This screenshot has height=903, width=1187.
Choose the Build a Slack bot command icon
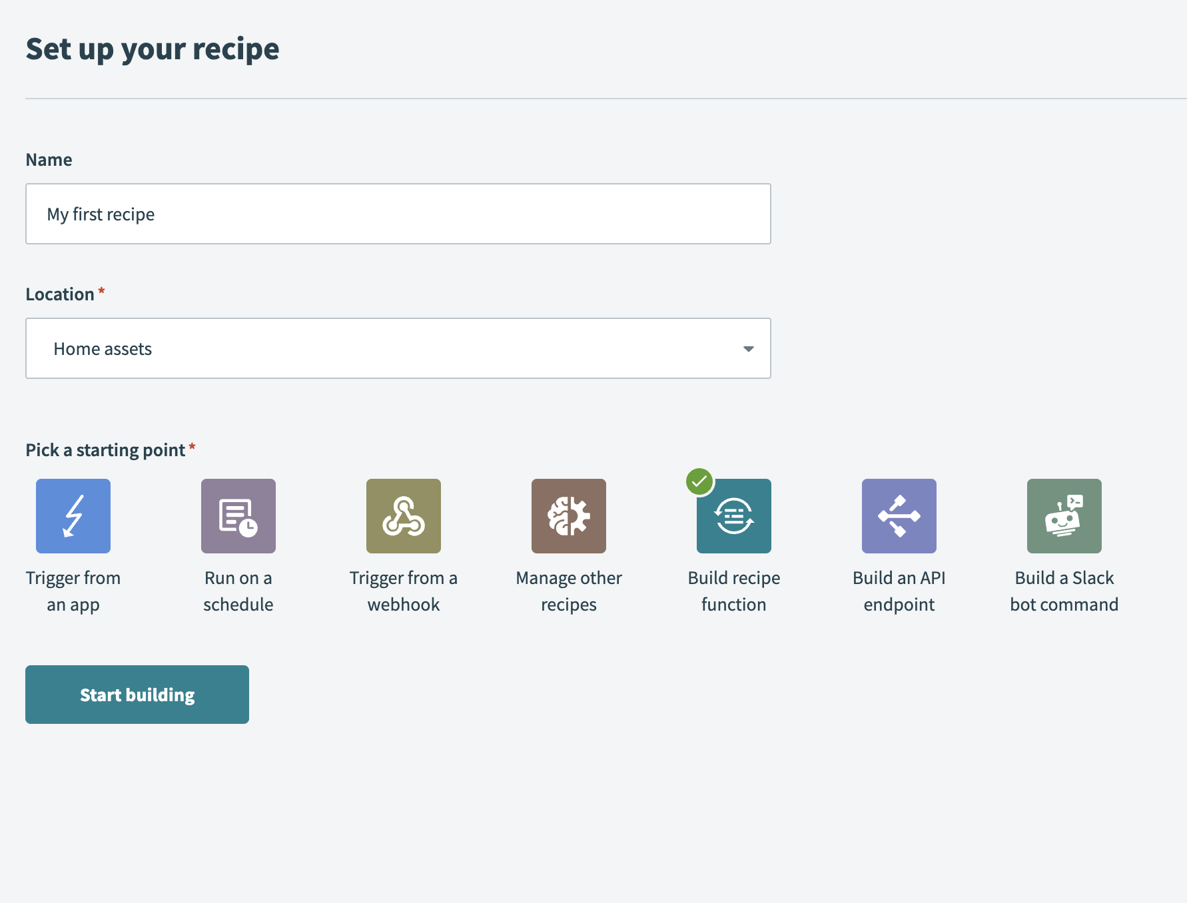(x=1064, y=515)
